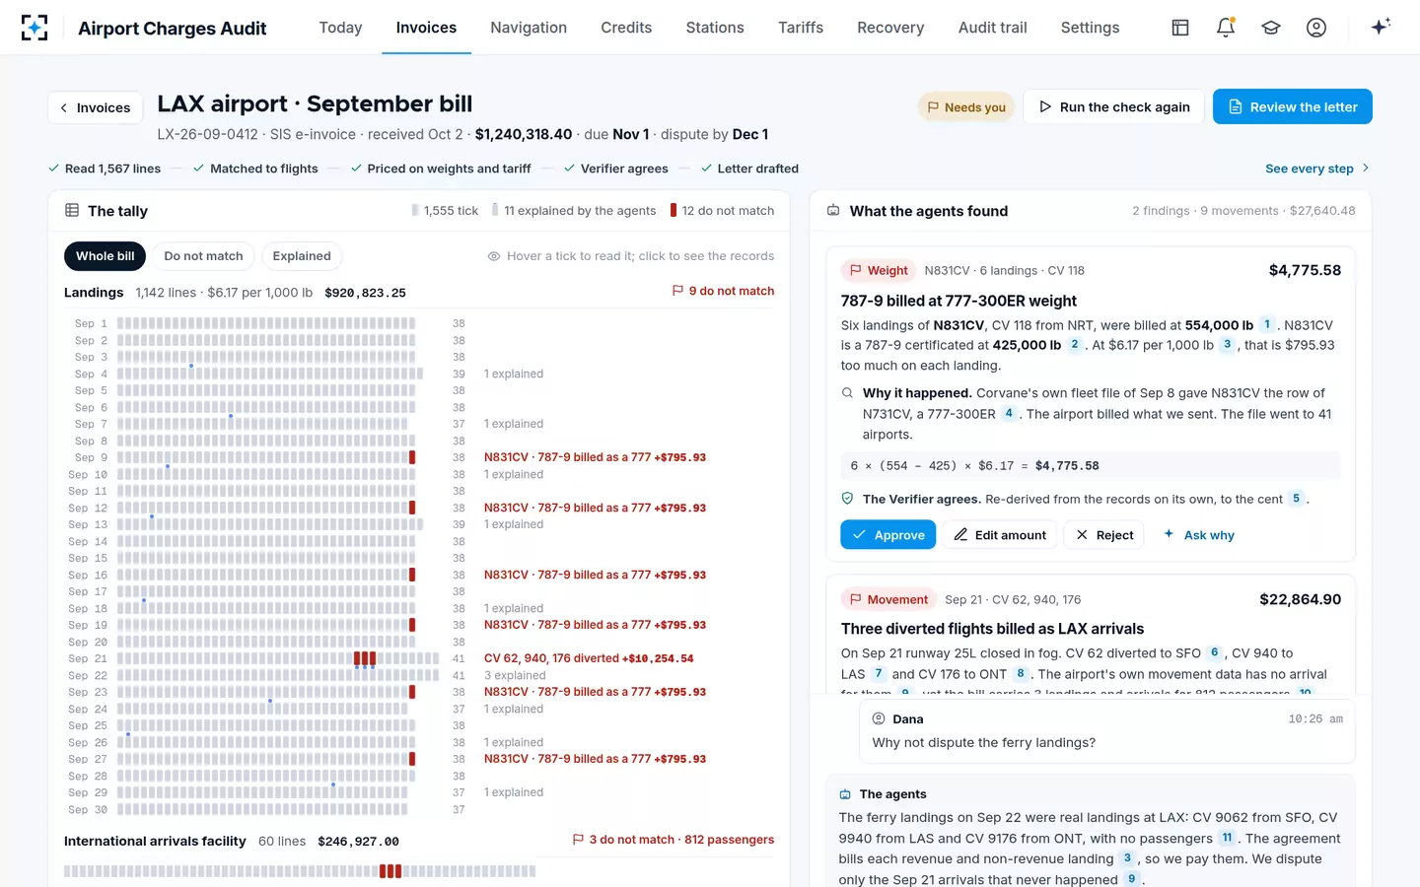
Task: Switch to the Tariffs tab
Action: [801, 28]
